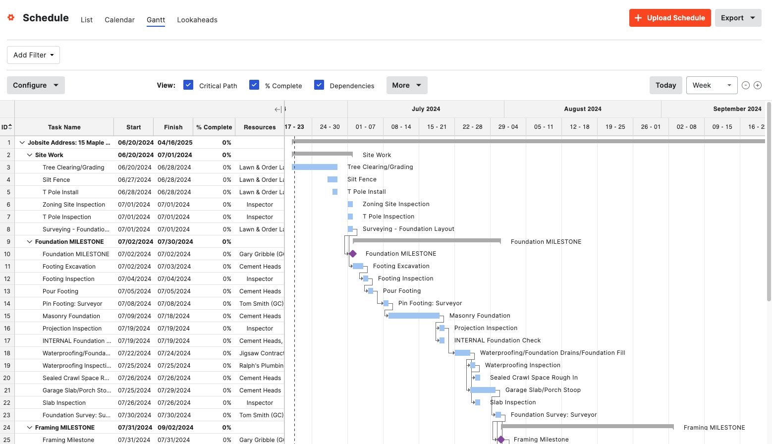
Task: Open the Week timescale dropdown
Action: click(x=711, y=85)
